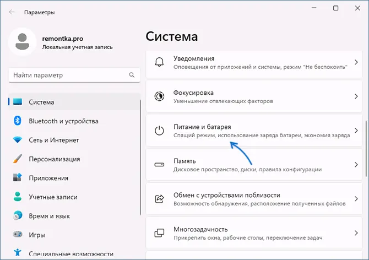Click text Возможность обнаружения, расположение полученных файлов

[259, 203]
